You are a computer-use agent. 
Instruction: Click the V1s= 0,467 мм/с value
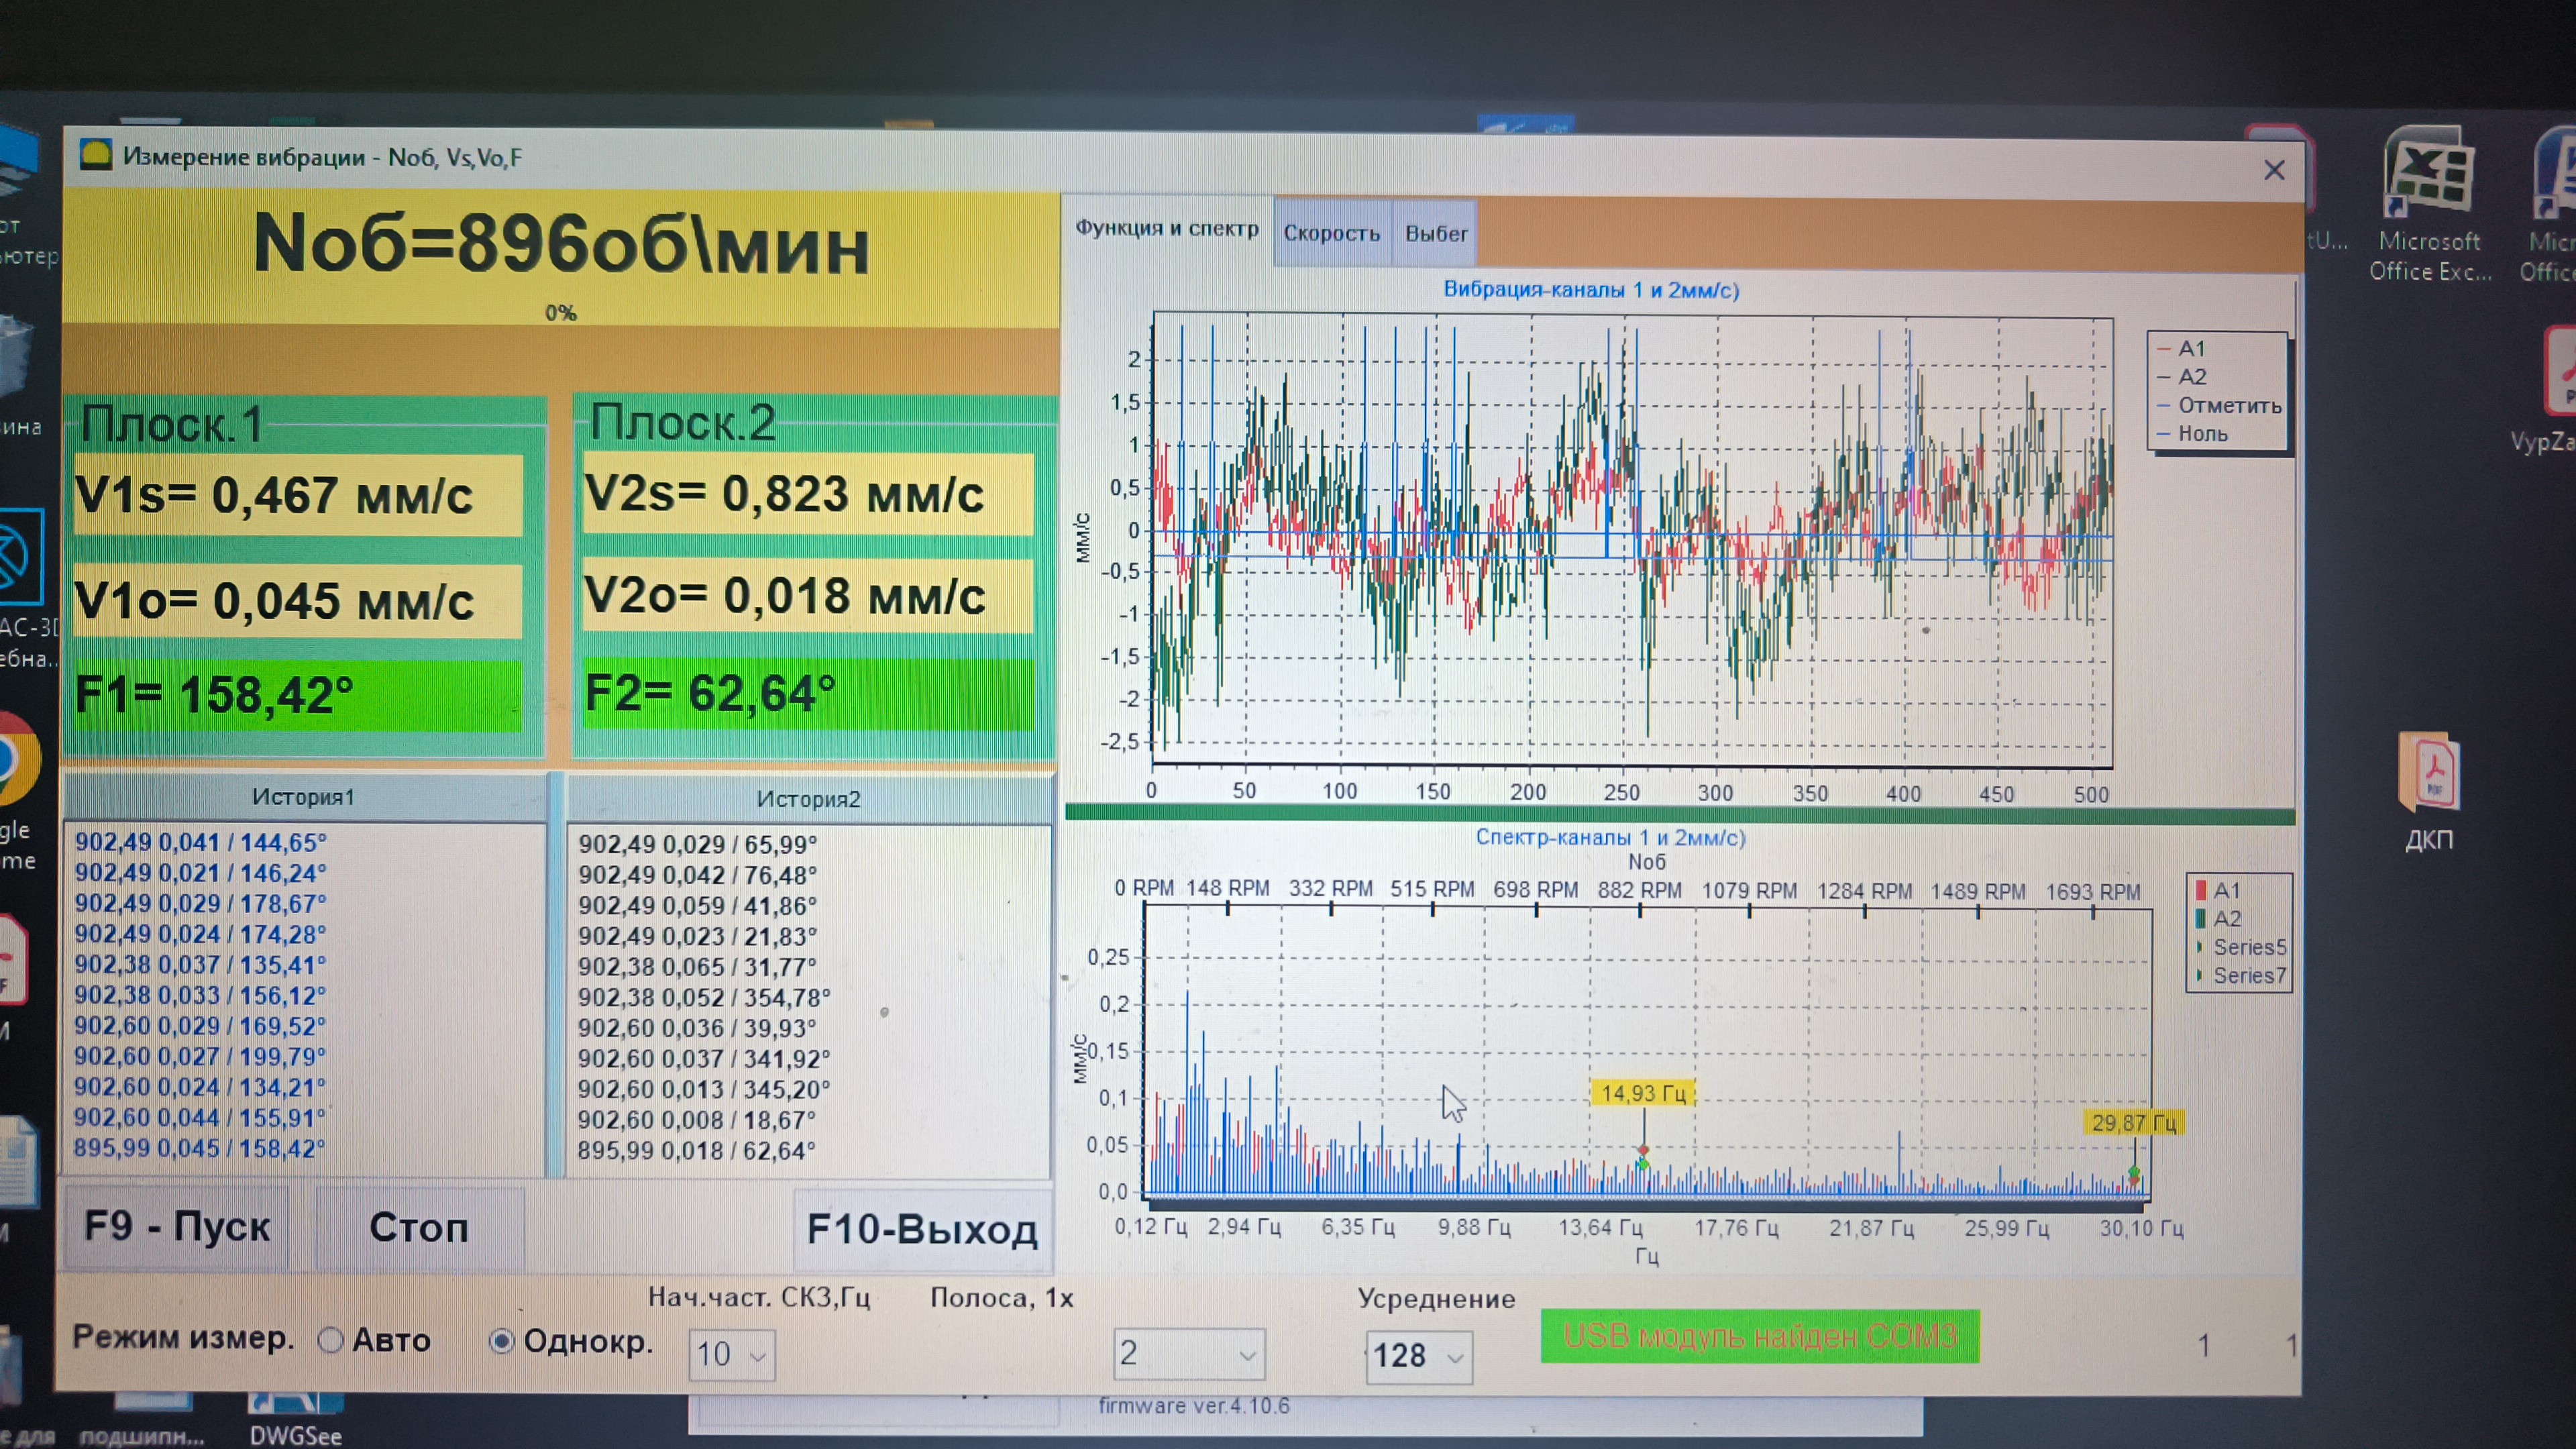298,495
